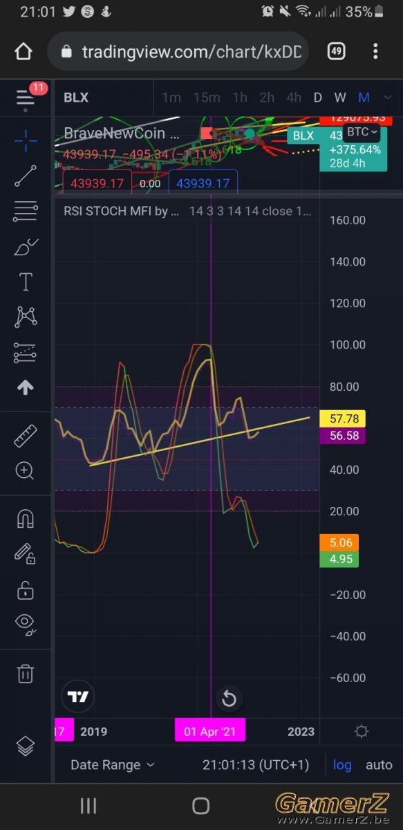This screenshot has width=403, height=830.
Task: Expand the Date Range dropdown
Action: (113, 765)
